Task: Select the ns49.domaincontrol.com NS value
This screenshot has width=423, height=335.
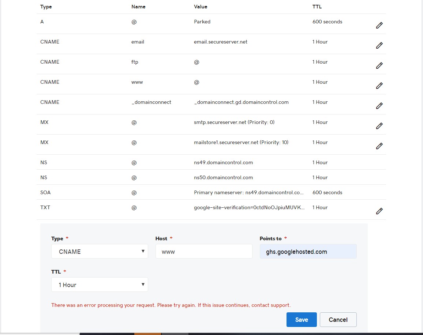Action: coord(223,163)
